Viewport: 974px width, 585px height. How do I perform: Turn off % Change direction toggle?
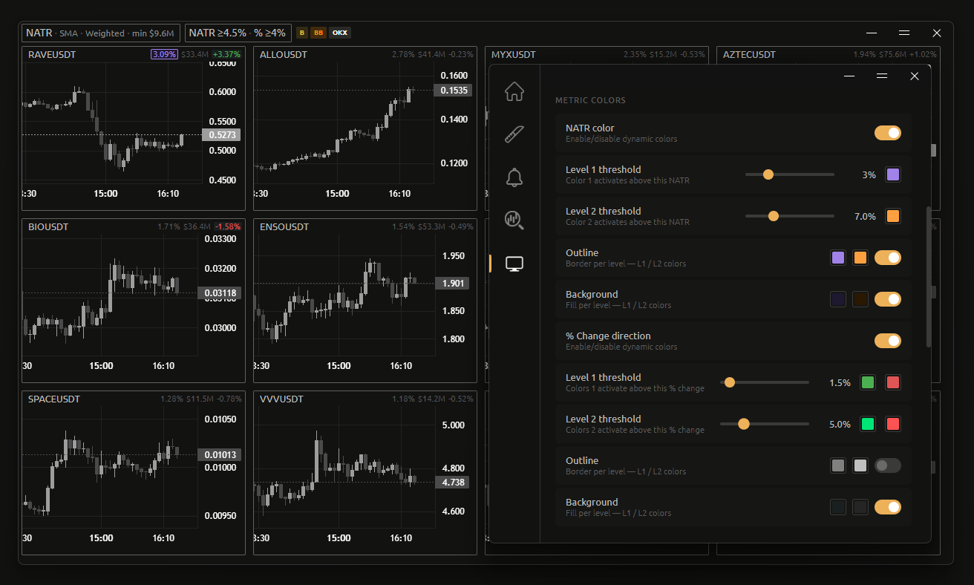click(x=887, y=341)
